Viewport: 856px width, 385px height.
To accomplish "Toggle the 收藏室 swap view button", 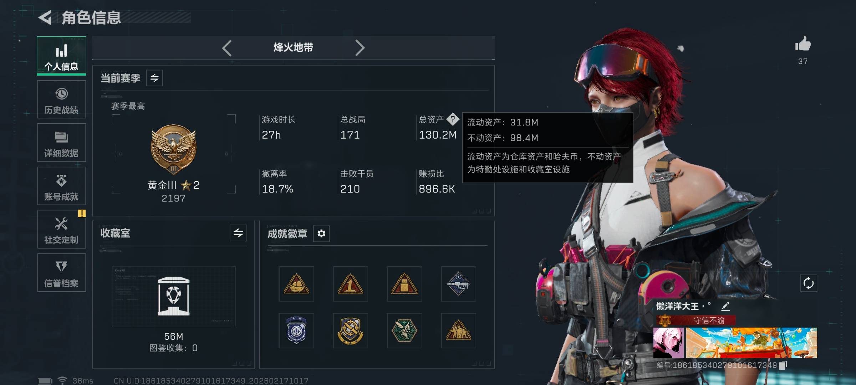I will pyautogui.click(x=238, y=233).
